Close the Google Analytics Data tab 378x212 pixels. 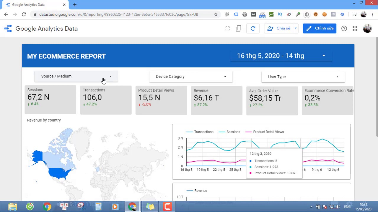click(x=64, y=5)
